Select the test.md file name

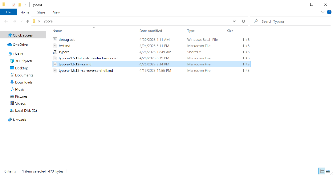64,46
